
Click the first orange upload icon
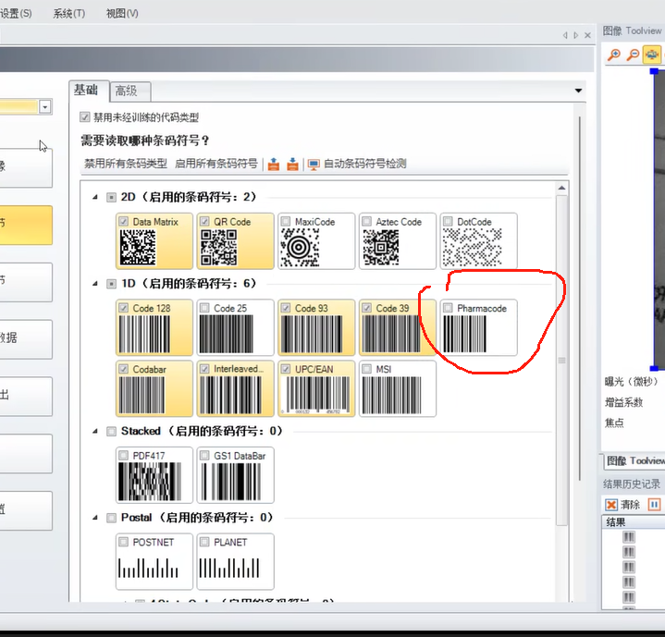[274, 165]
